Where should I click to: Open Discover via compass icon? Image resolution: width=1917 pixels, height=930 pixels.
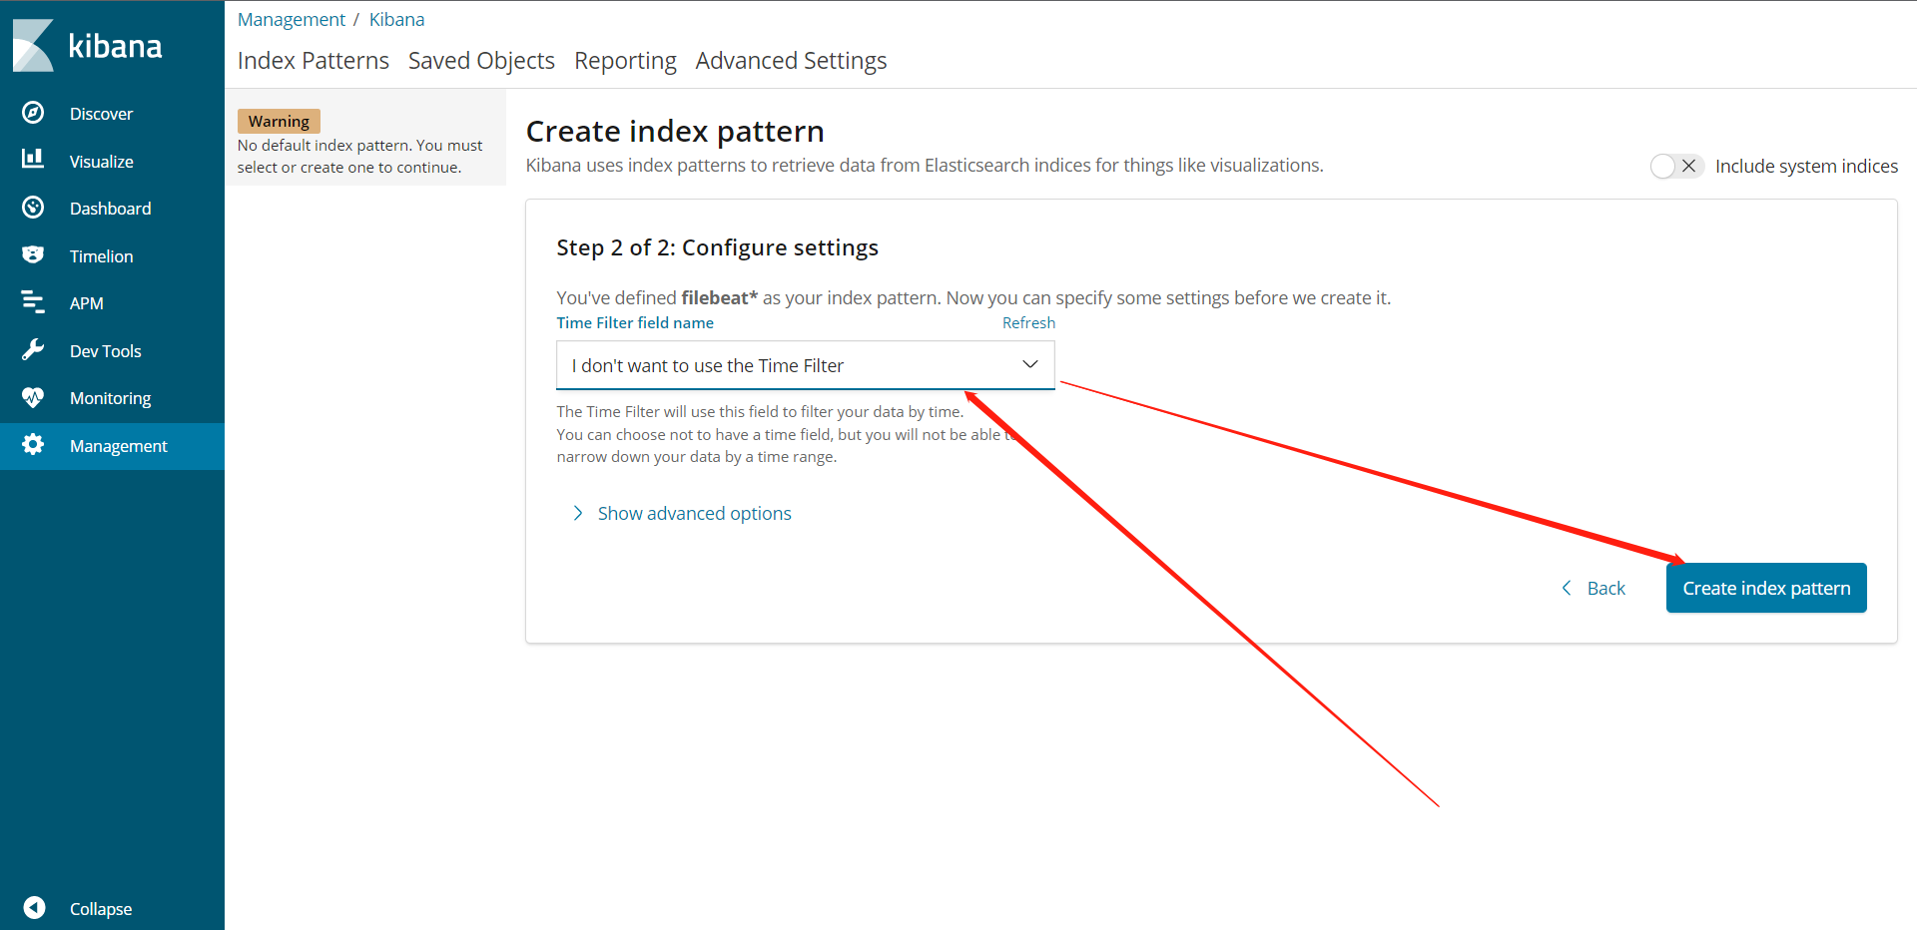coord(33,113)
